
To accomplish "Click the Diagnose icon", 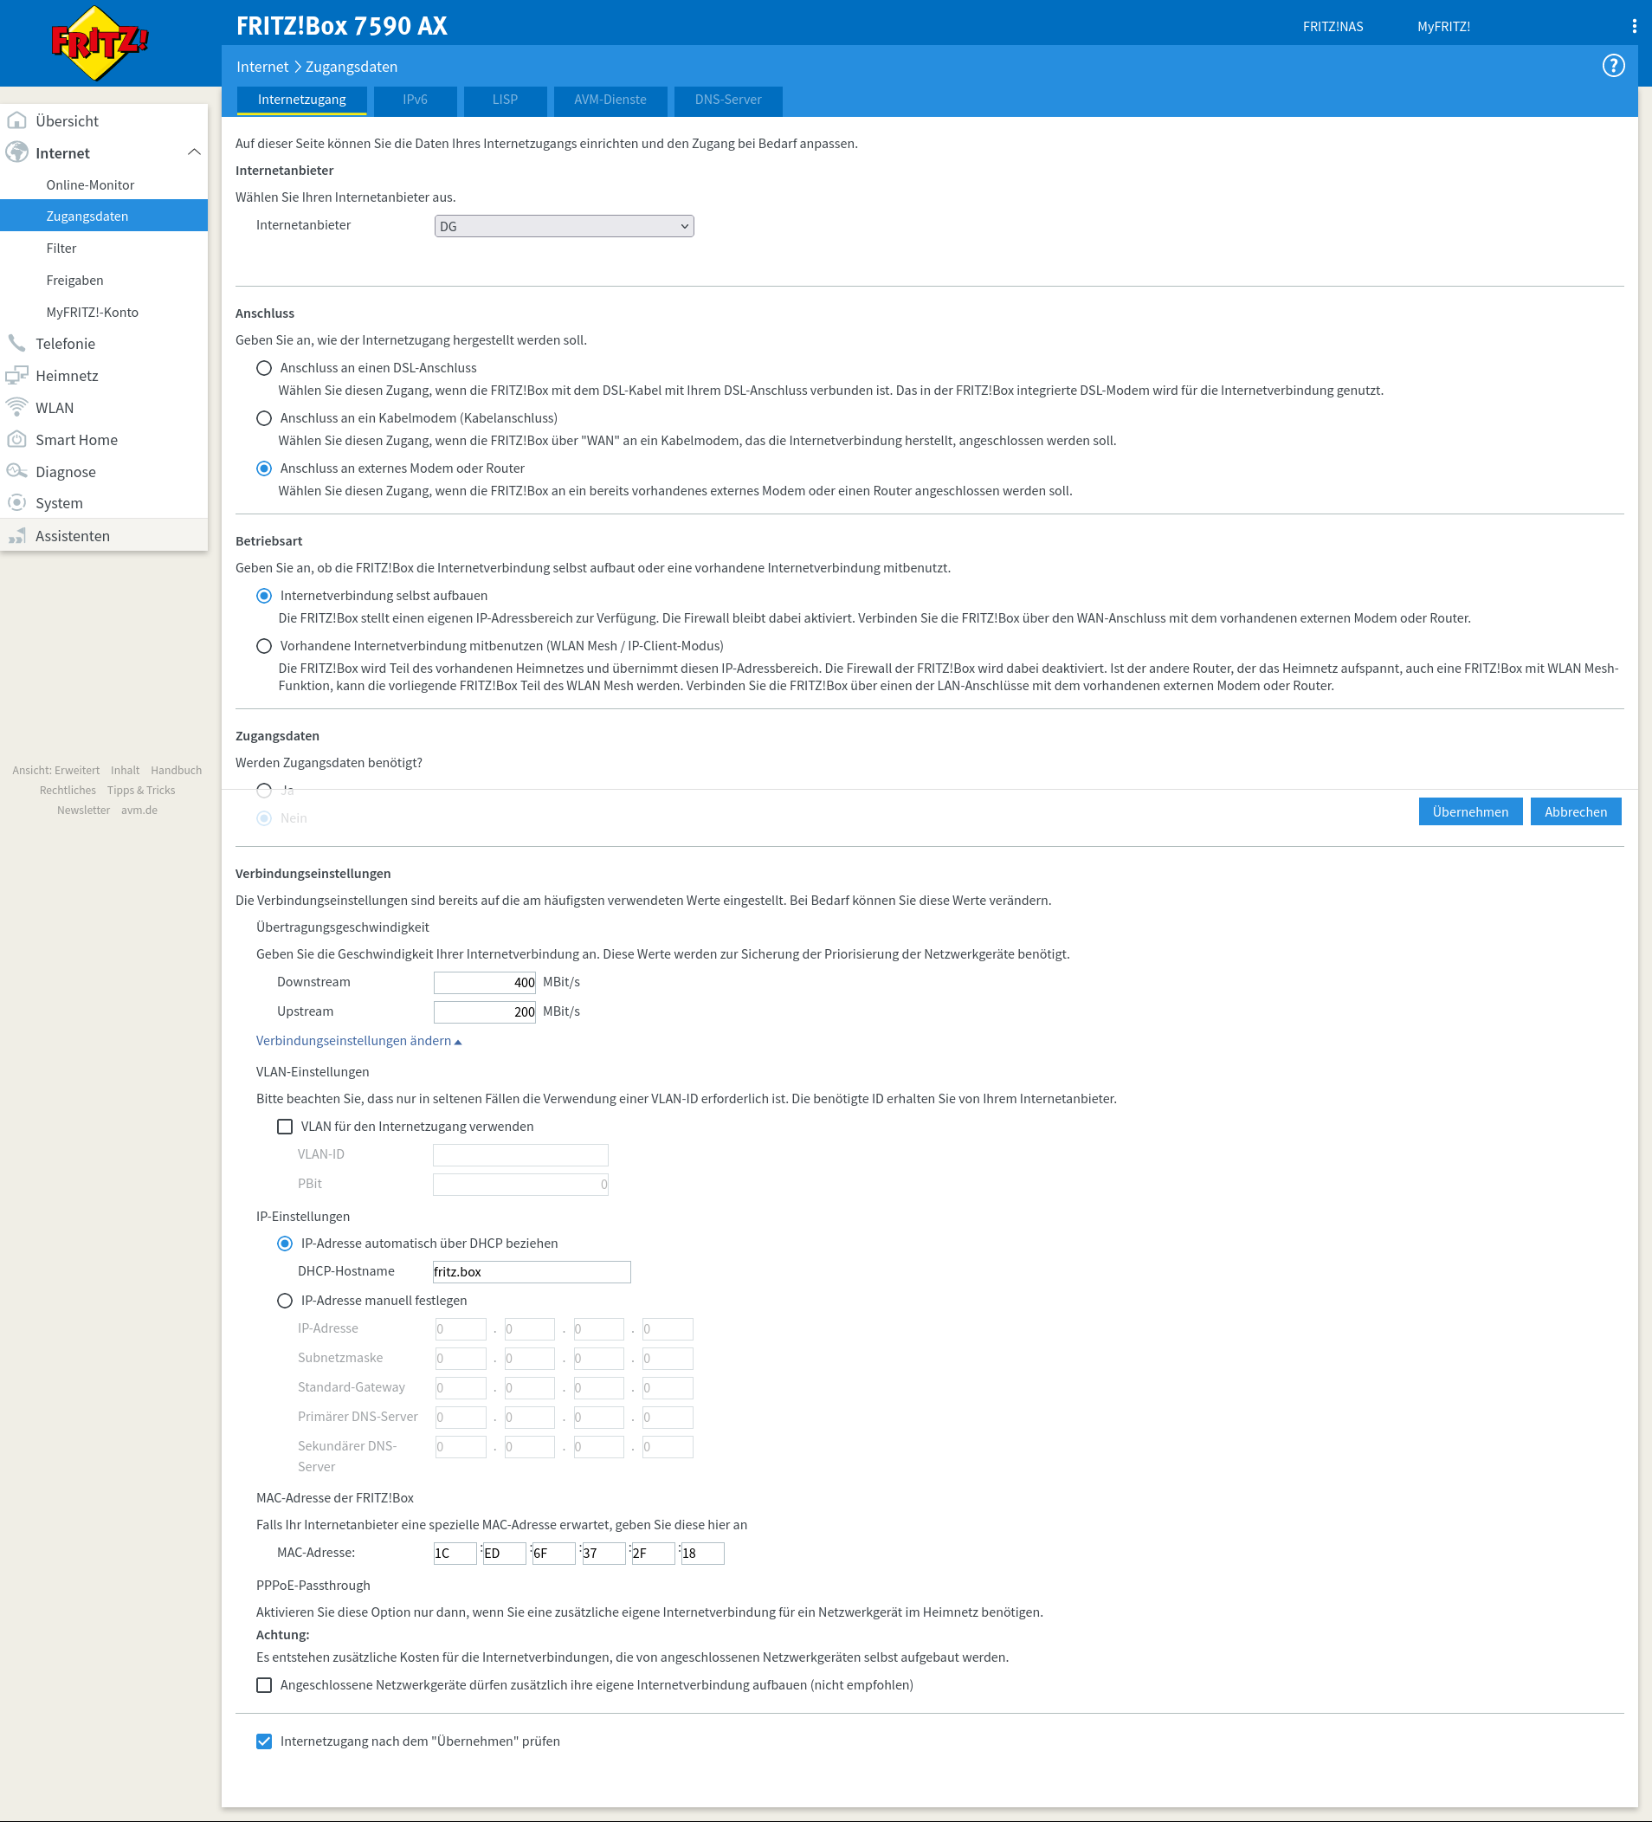I will [x=17, y=471].
